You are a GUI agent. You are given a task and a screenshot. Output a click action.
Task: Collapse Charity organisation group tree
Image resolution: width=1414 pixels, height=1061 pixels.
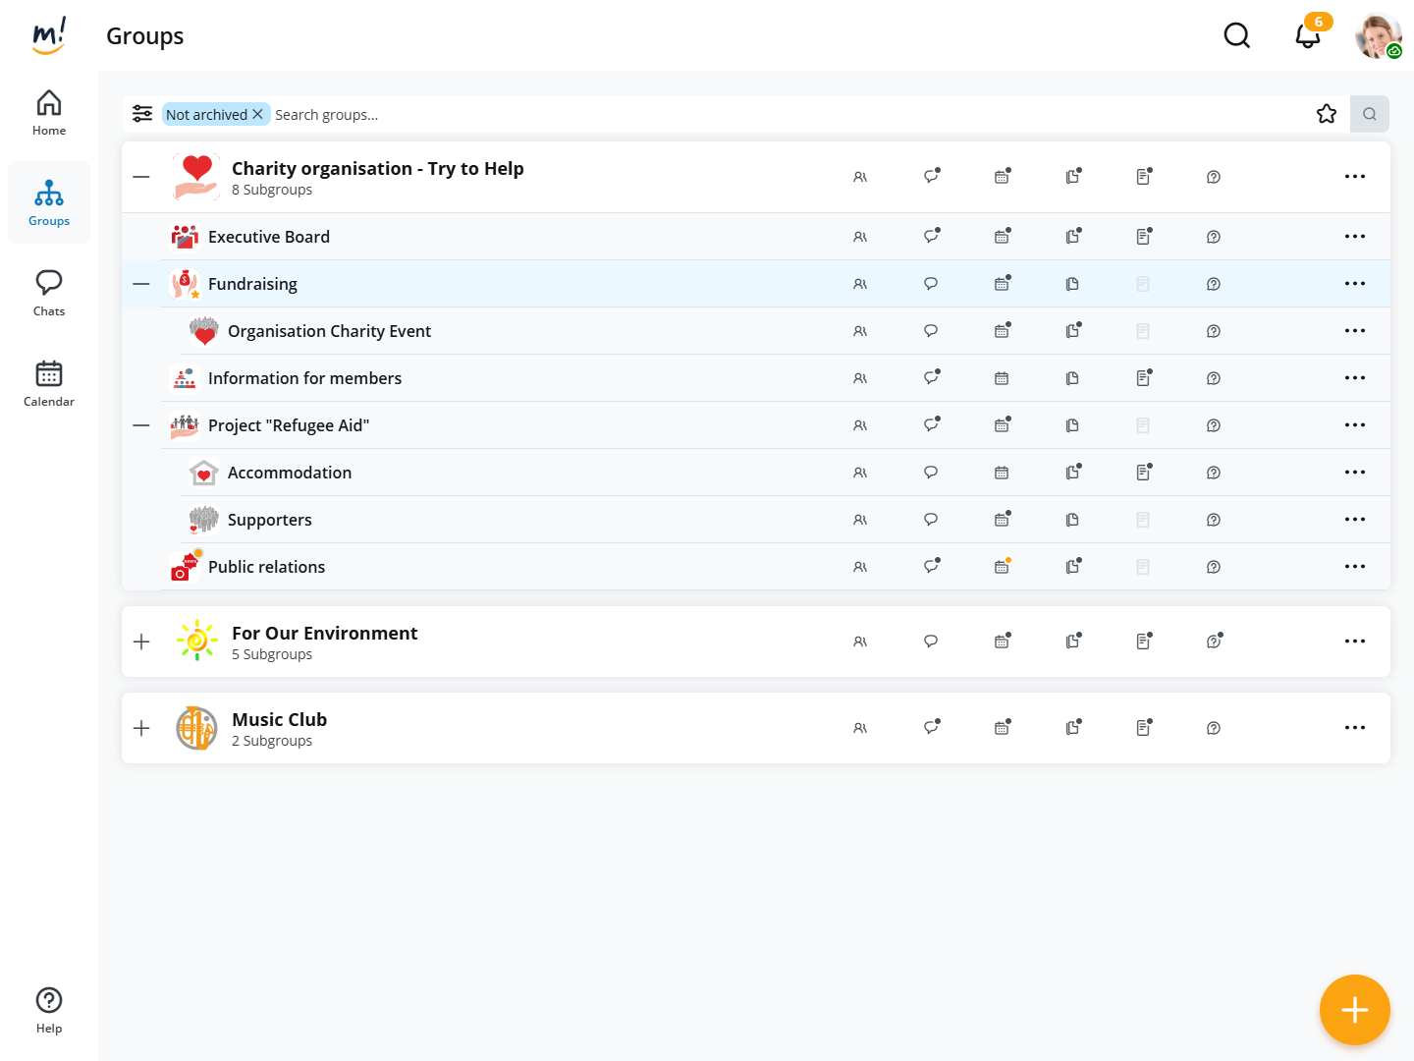pos(141,177)
